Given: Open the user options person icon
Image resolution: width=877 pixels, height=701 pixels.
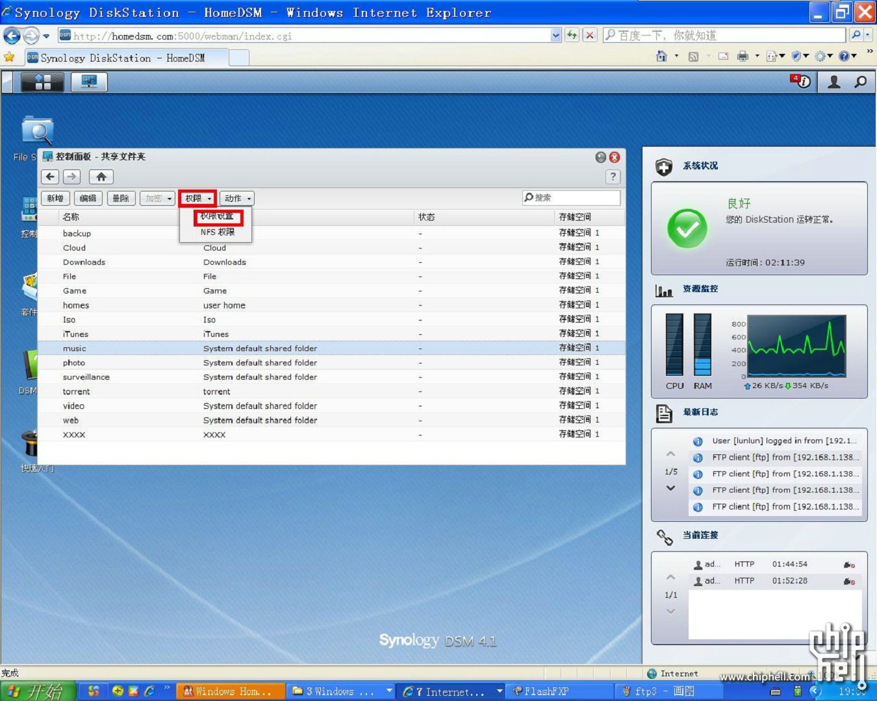Looking at the screenshot, I should [x=834, y=82].
